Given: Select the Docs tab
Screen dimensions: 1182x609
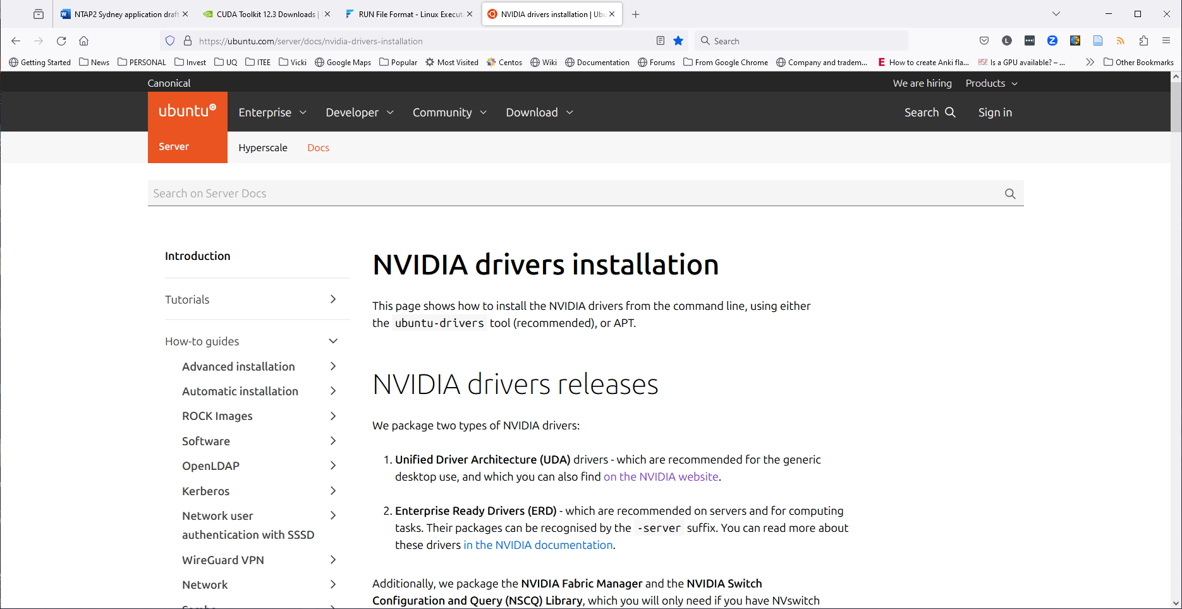Looking at the screenshot, I should coord(318,147).
